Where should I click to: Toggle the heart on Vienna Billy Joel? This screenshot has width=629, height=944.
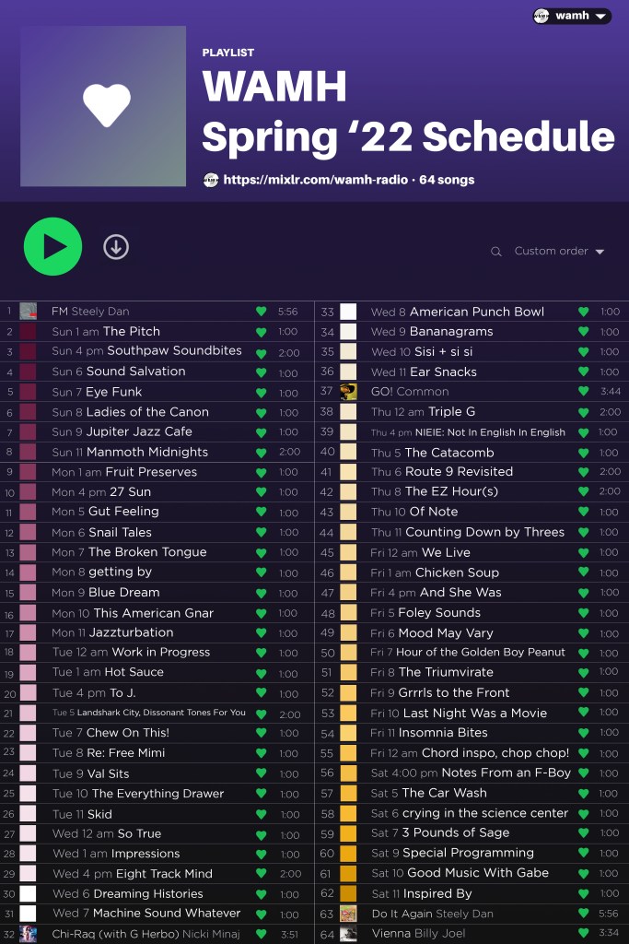click(x=582, y=934)
